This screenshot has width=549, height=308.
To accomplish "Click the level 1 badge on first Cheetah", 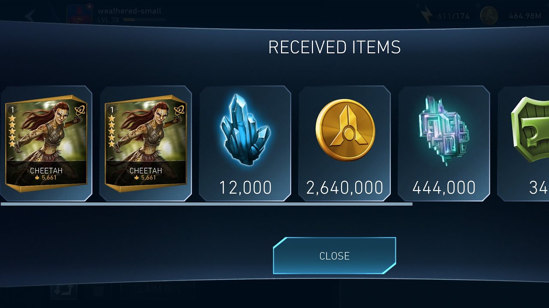I will pyautogui.click(x=13, y=110).
